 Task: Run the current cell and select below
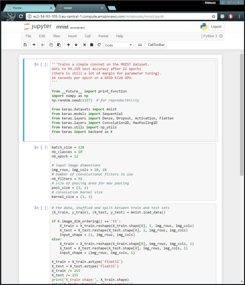click(x=85, y=45)
